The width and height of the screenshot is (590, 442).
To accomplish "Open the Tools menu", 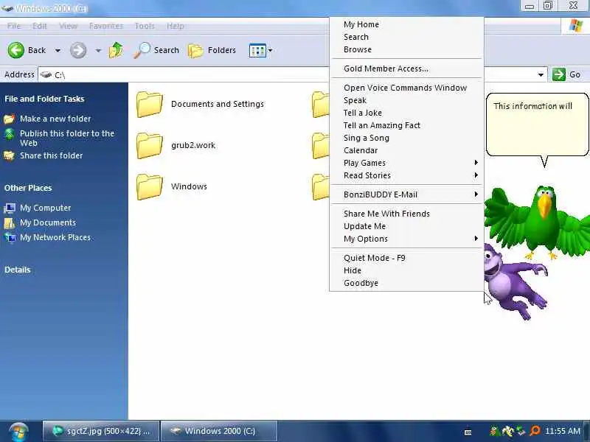I will coord(145,26).
